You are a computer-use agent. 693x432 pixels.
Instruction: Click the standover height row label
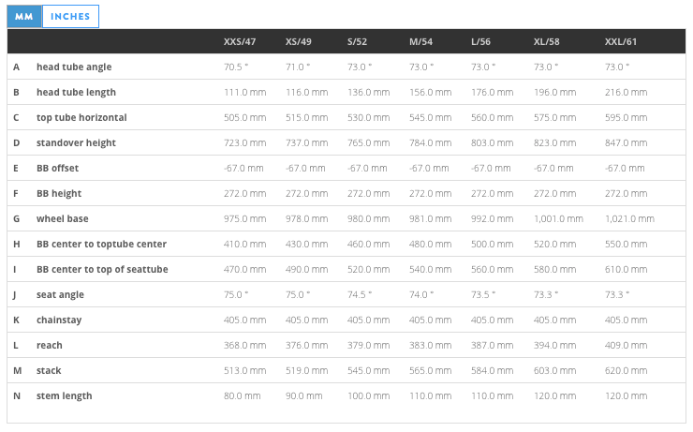tap(76, 143)
